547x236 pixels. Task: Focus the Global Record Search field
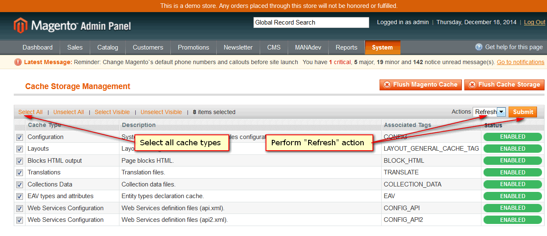311,22
